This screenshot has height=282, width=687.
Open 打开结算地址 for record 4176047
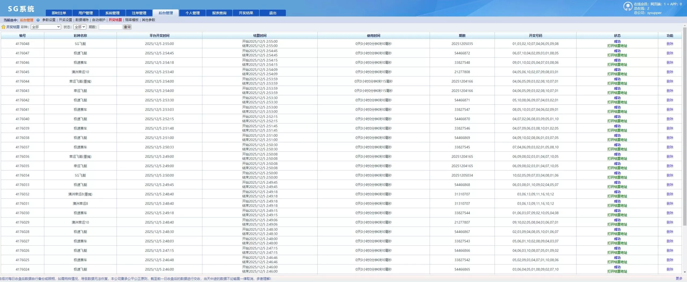pyautogui.click(x=617, y=55)
